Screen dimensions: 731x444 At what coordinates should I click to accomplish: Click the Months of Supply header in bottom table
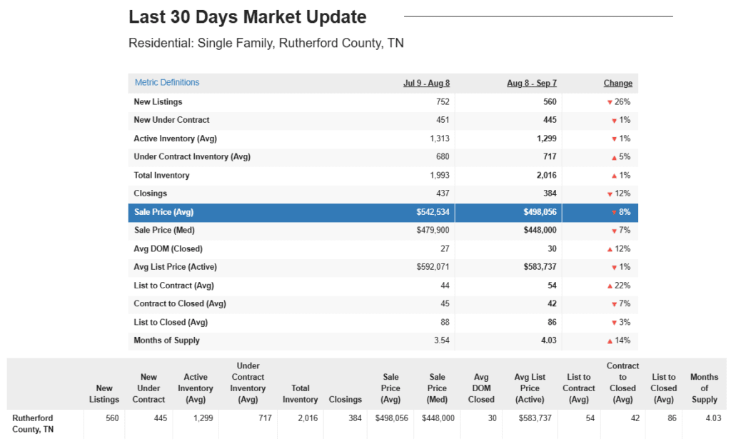point(704,388)
